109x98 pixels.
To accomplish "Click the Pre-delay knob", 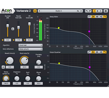I will [39, 62].
